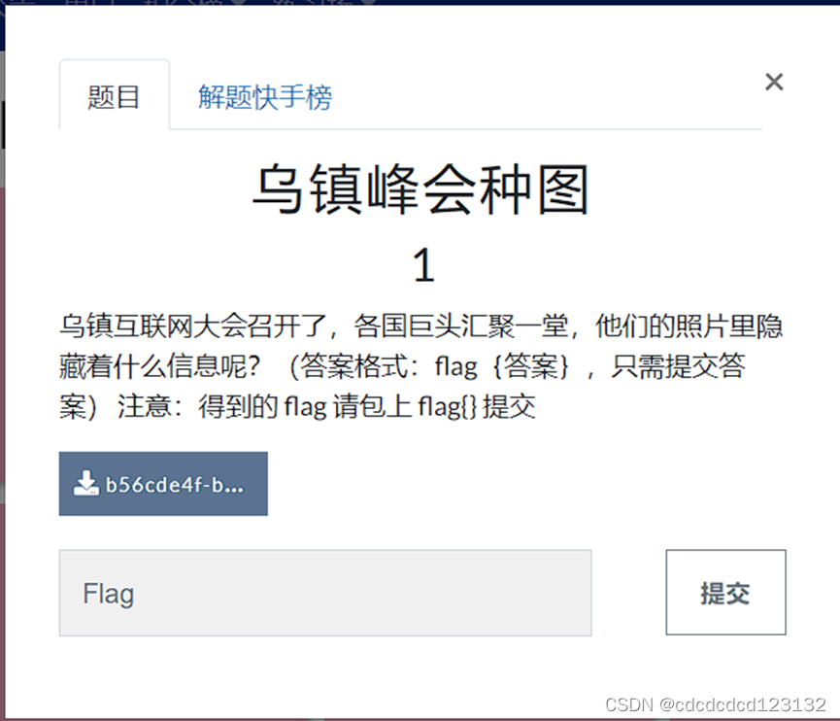Click the 只需提交答 text in the description
This screenshot has height=721, width=840.
678,366
